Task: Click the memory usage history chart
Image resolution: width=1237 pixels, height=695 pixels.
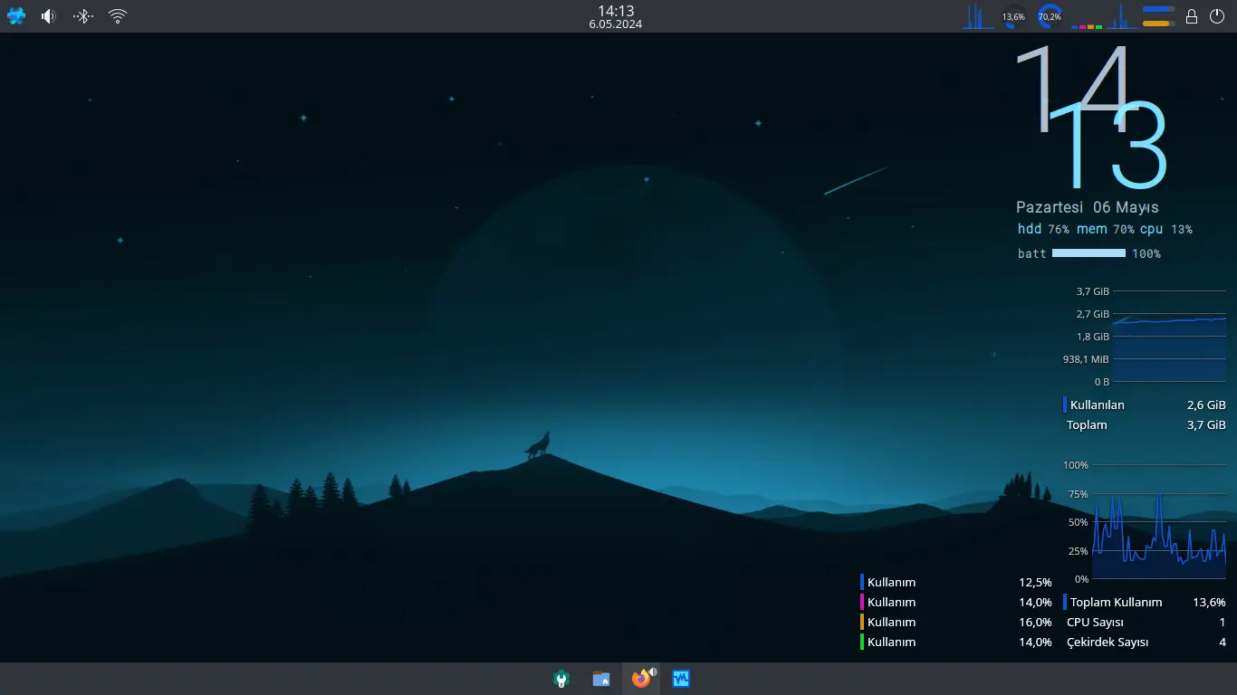Action: tap(1169, 337)
